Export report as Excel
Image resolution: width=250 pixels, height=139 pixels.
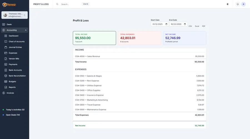tap(197, 26)
